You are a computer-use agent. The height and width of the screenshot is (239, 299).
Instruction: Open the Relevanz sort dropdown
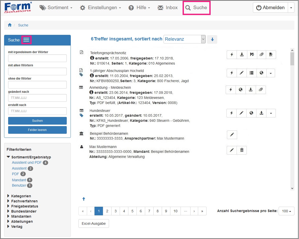click(x=184, y=39)
